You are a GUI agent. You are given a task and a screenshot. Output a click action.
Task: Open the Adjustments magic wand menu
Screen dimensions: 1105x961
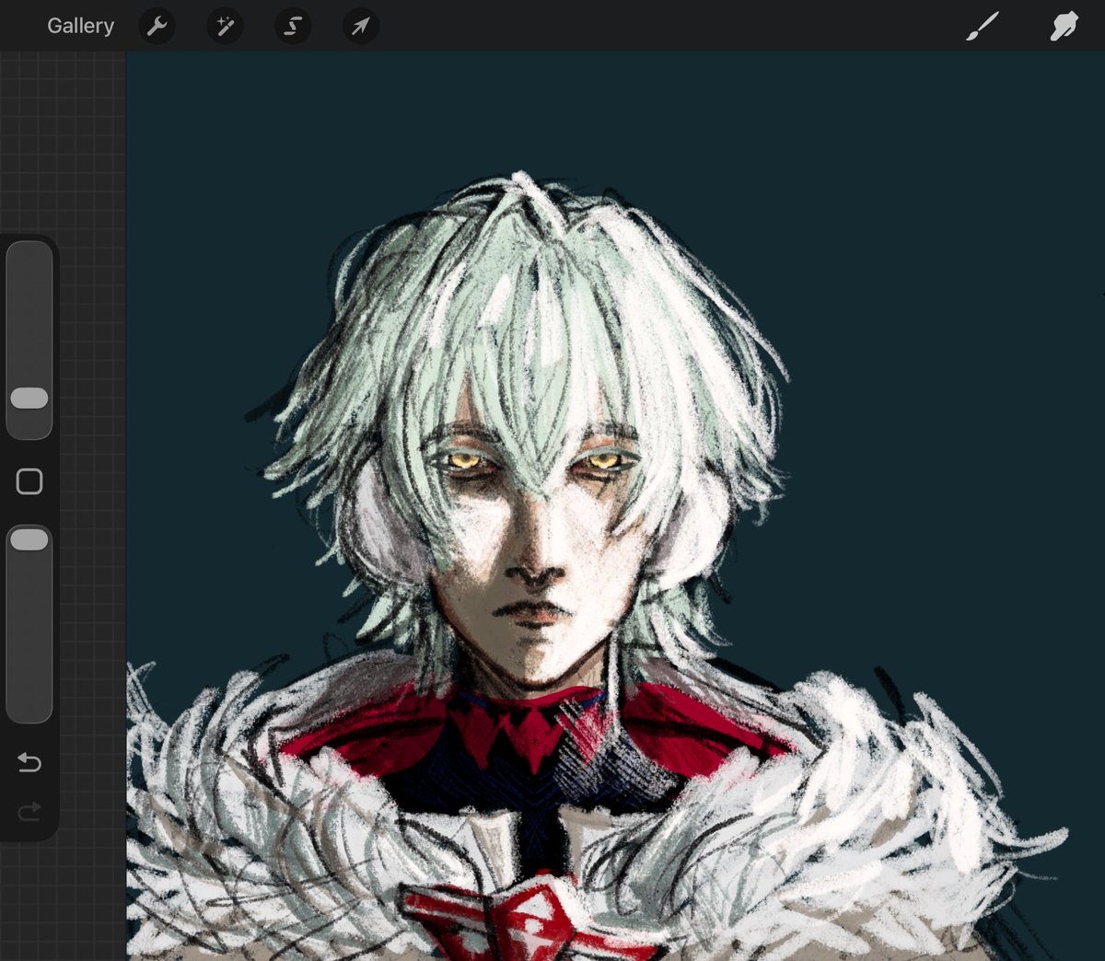[x=225, y=26]
